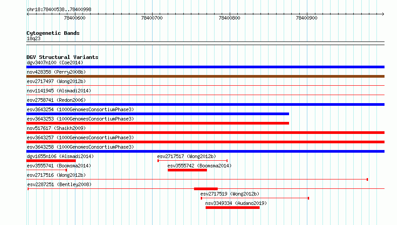
Task: Open the esv3643254 1000GenomesConsortiumPhase3 label
Action: click(x=80, y=109)
